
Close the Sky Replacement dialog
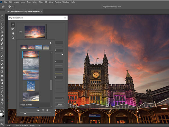pos(65,18)
